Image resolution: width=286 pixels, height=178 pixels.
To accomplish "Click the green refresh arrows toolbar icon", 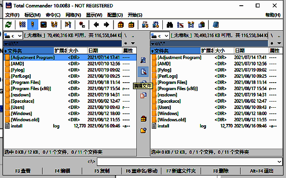I will [x=8, y=25].
